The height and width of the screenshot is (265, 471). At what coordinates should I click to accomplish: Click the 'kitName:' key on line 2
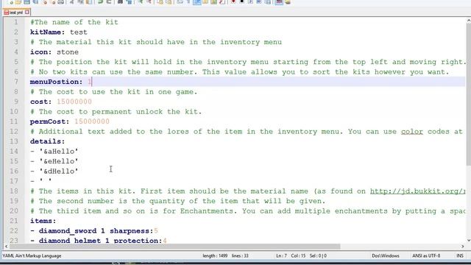pyautogui.click(x=47, y=32)
